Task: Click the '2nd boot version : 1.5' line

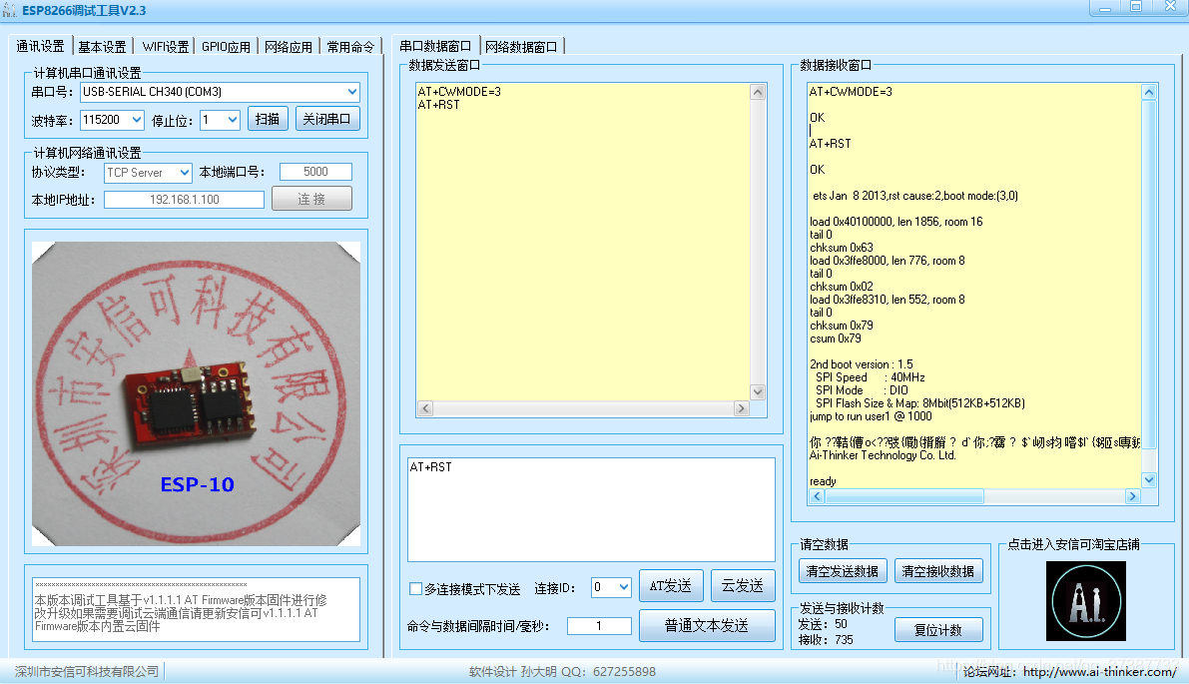Action: (x=862, y=364)
